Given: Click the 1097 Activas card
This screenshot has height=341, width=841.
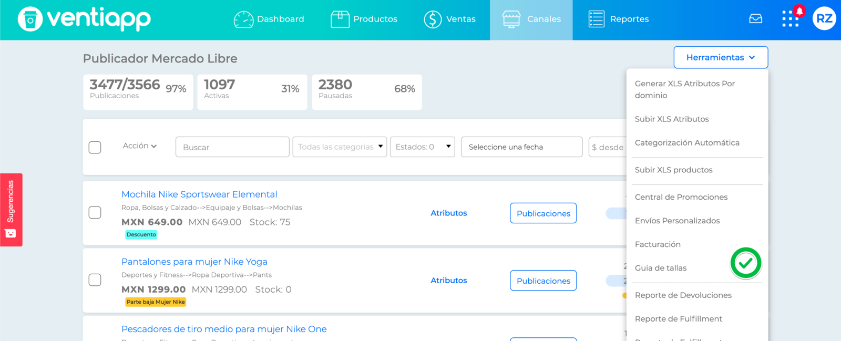Looking at the screenshot, I should (252, 92).
